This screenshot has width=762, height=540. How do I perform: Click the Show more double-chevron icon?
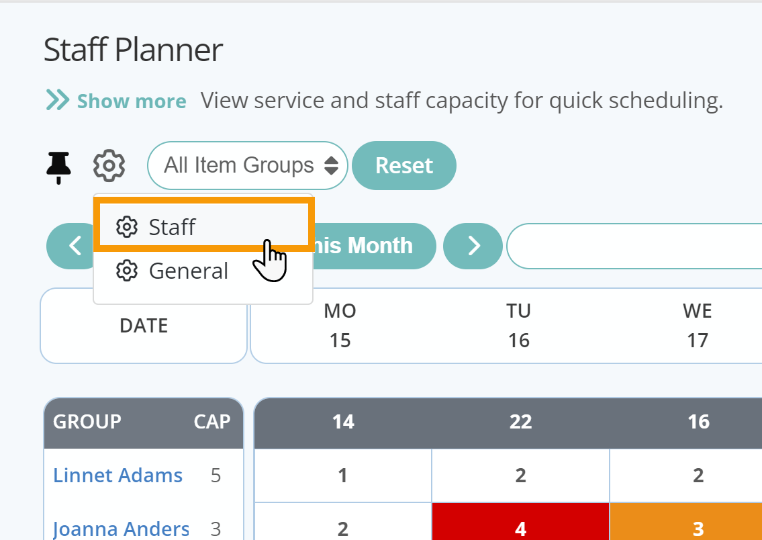pyautogui.click(x=56, y=99)
